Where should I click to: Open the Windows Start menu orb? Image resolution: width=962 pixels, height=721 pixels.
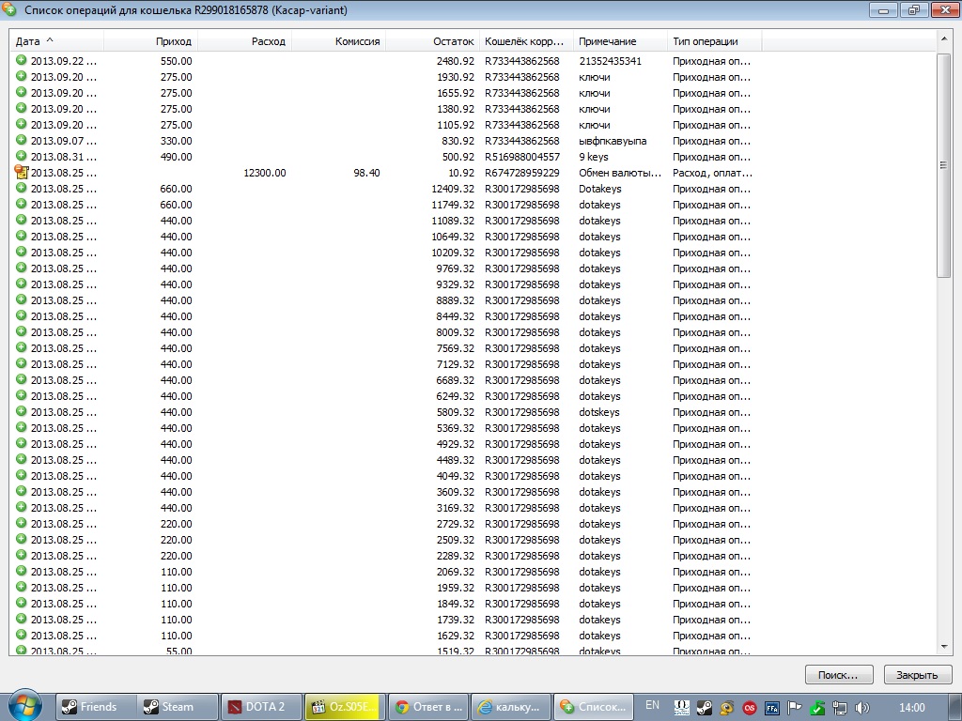pos(24,705)
